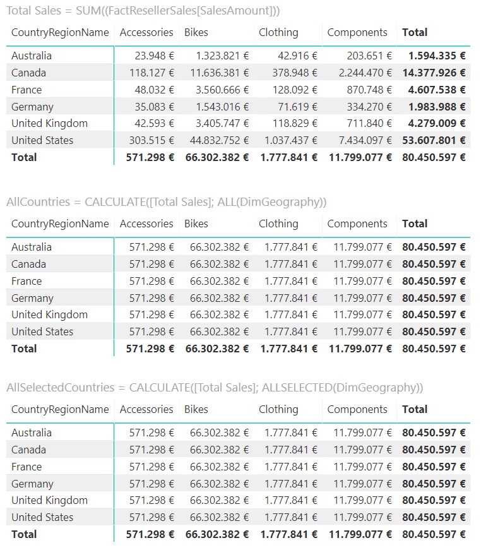The image size is (481, 550).
Task: Select the Australia row label in the Total Sales table
Action: pos(32,56)
